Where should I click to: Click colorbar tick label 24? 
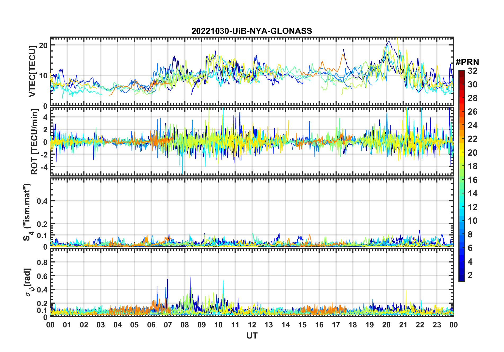point(472,125)
